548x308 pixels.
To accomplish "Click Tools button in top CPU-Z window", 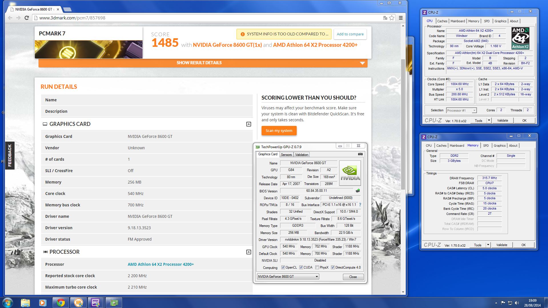I will pyautogui.click(x=478, y=120).
